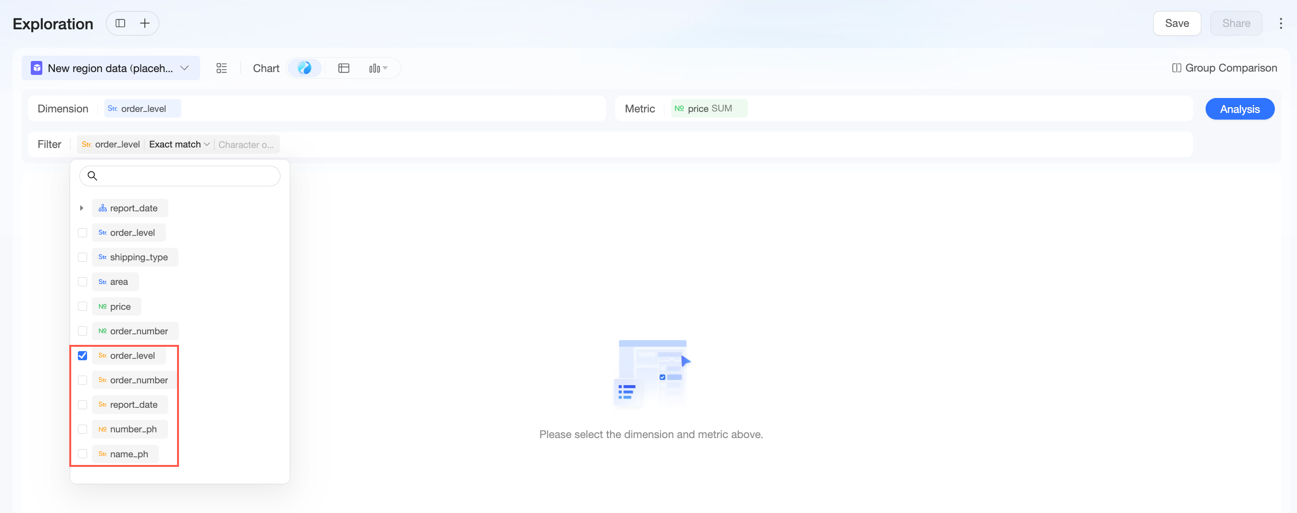Click the Character filter value input

pos(246,145)
